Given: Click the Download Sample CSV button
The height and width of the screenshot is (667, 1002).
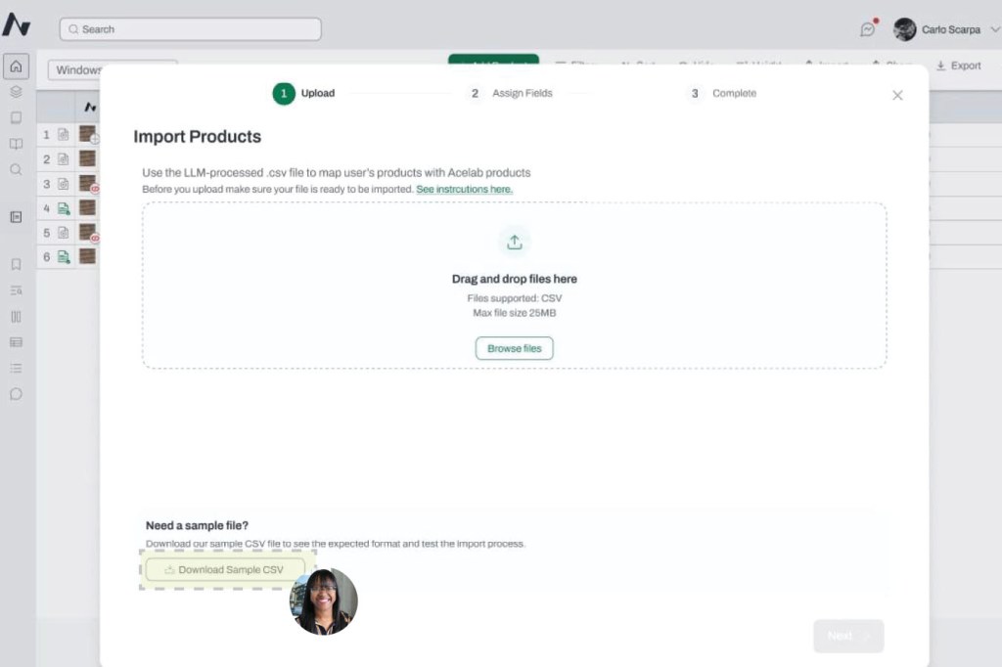Looking at the screenshot, I should point(225,569).
